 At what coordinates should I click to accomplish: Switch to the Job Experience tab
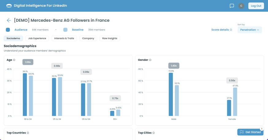coord(37,38)
